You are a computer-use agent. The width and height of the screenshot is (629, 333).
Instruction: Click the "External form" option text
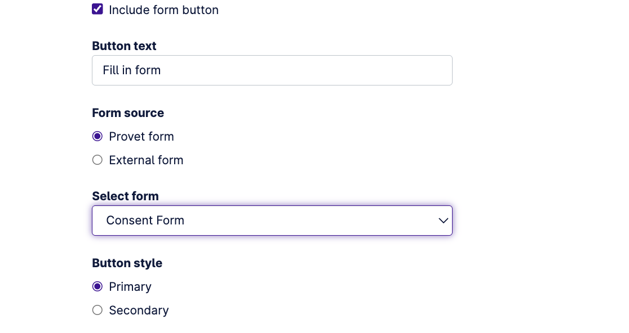pos(146,160)
